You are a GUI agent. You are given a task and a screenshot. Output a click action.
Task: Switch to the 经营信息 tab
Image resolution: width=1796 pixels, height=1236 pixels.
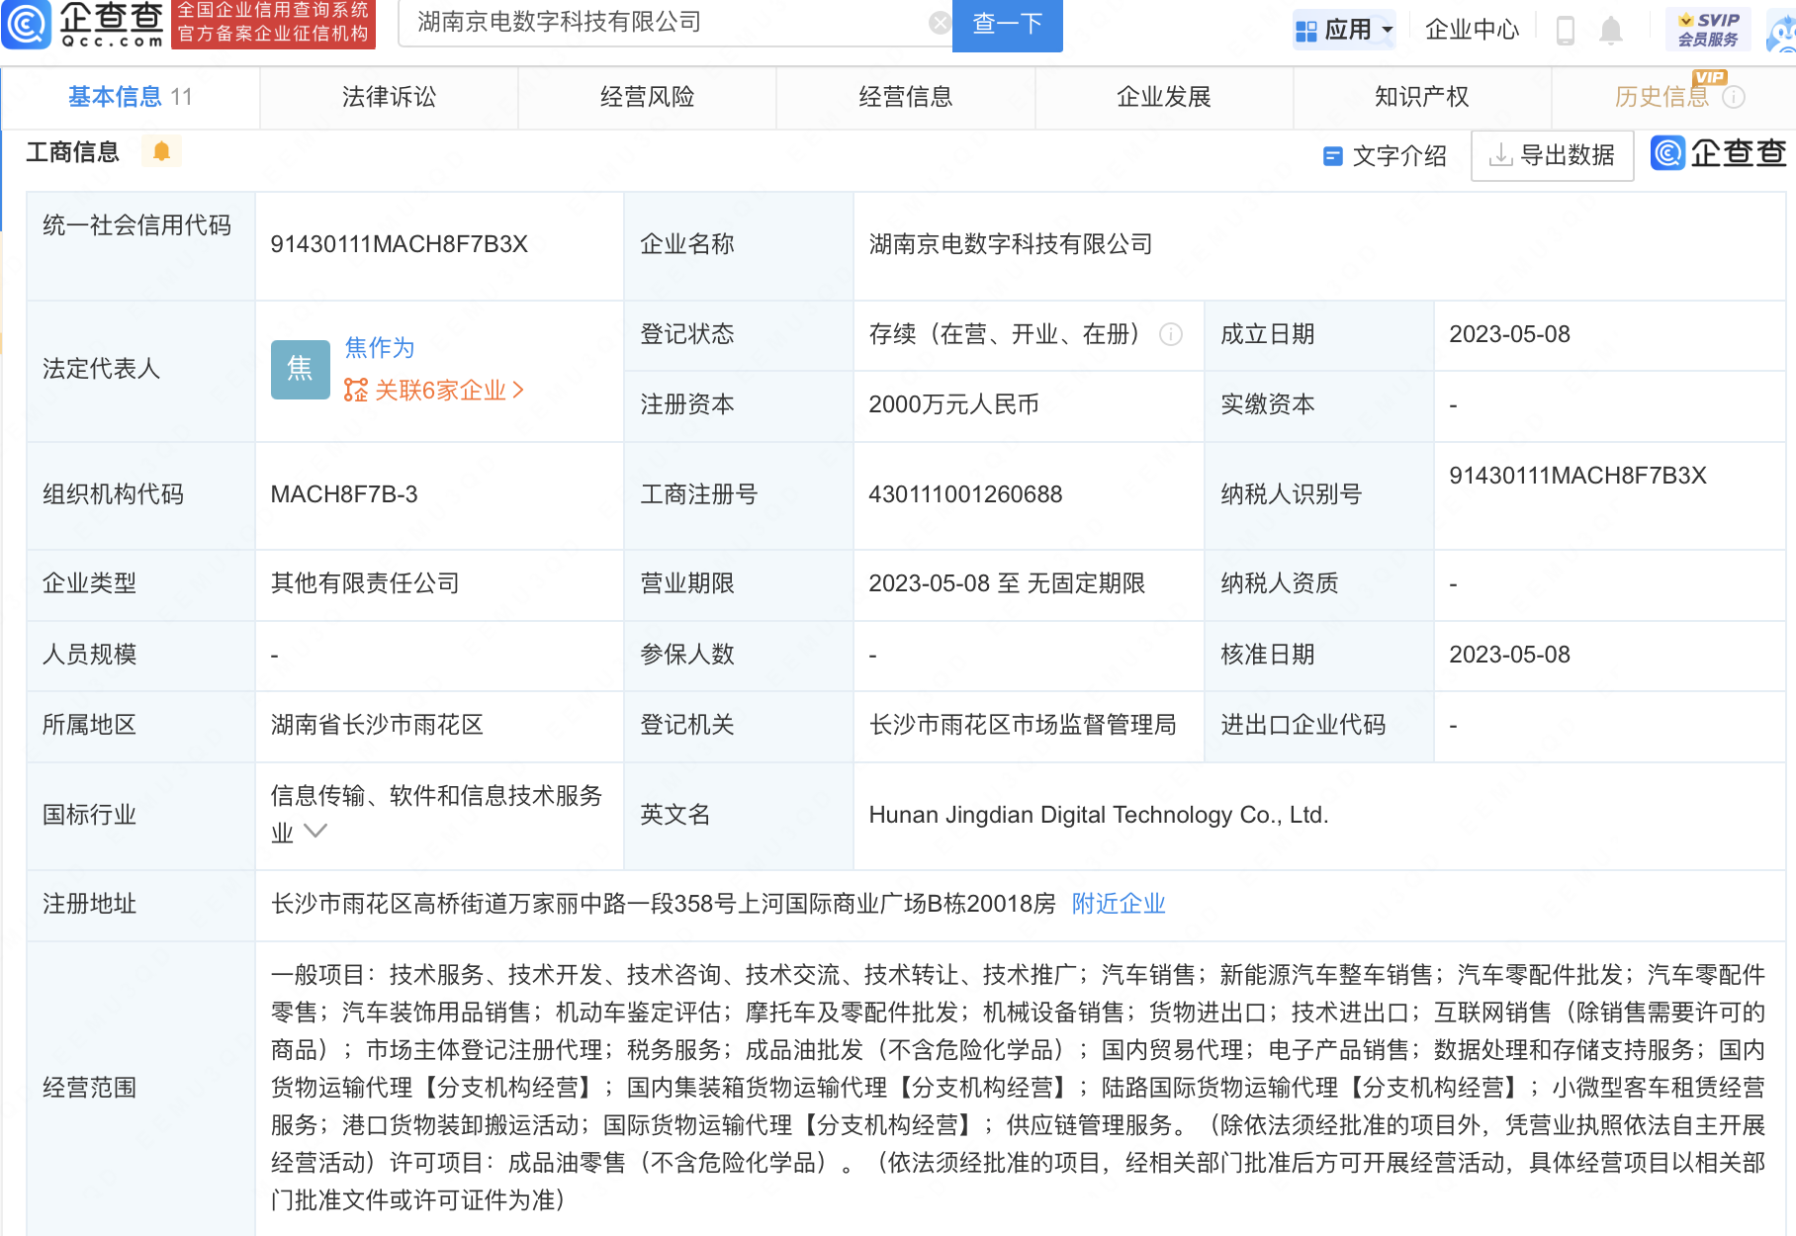pos(905,97)
